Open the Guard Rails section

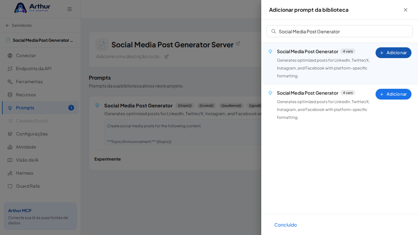(40, 186)
